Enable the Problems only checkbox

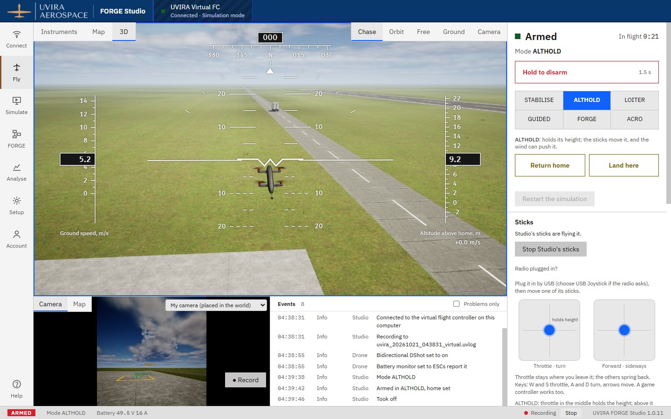(x=456, y=304)
